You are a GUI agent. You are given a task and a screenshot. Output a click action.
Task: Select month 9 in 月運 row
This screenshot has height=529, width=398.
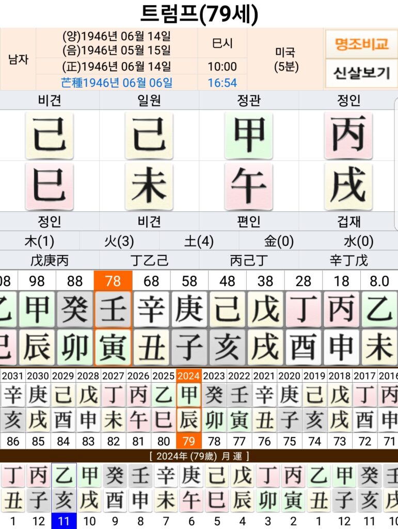pos(115,521)
